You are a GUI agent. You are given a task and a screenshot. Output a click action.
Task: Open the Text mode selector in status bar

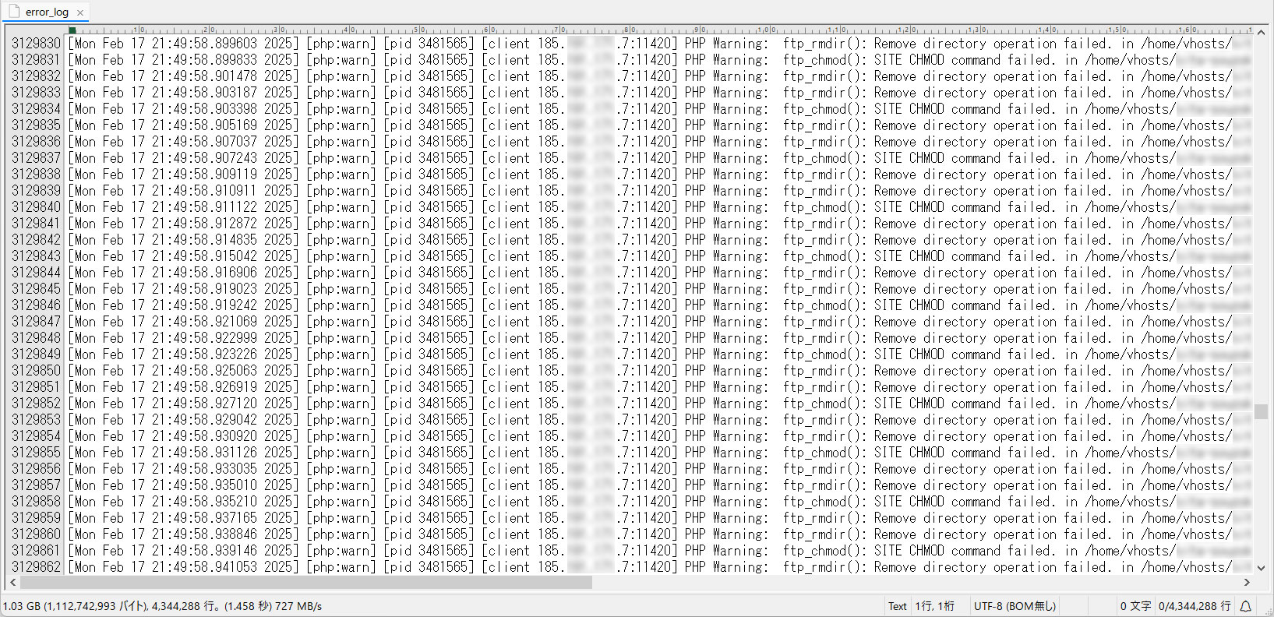click(x=897, y=606)
